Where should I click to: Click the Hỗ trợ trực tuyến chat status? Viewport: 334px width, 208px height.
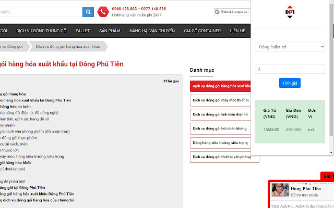(304, 195)
